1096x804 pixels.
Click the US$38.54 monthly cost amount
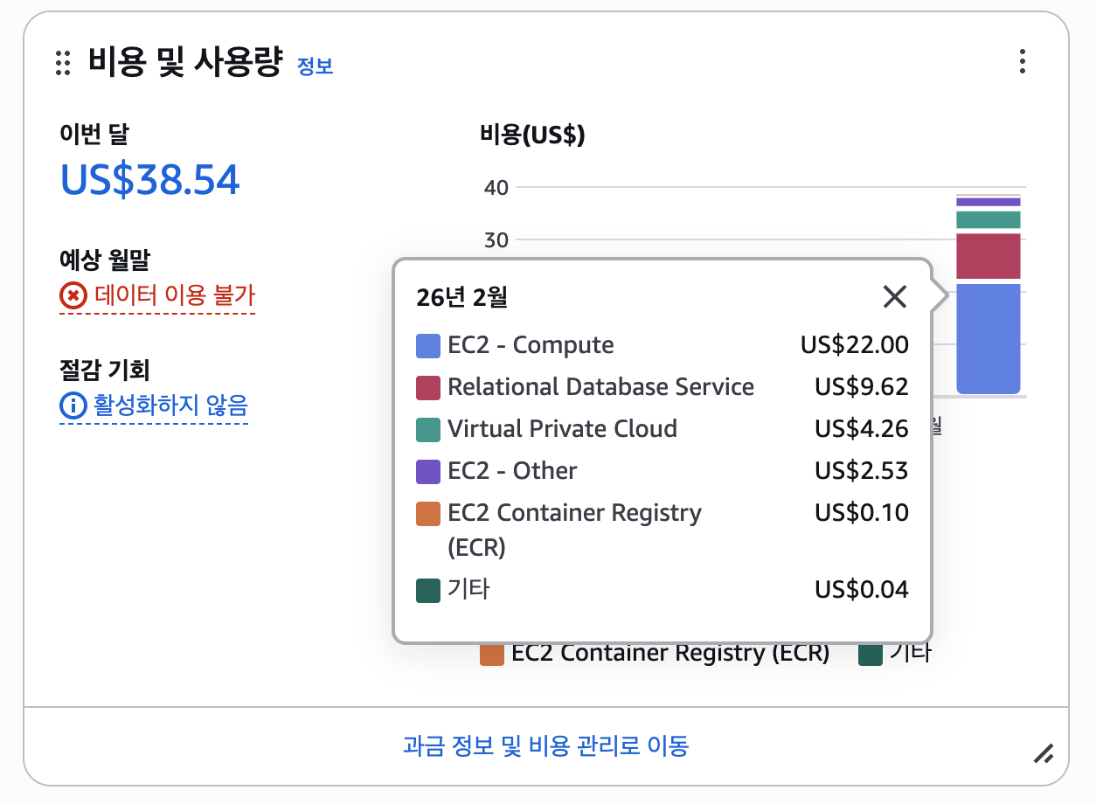[149, 179]
